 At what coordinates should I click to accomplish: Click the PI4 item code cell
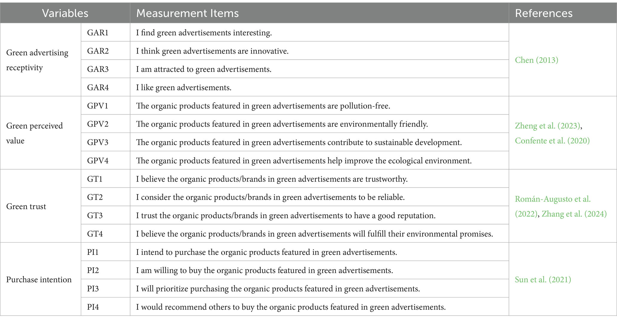click(x=105, y=307)
